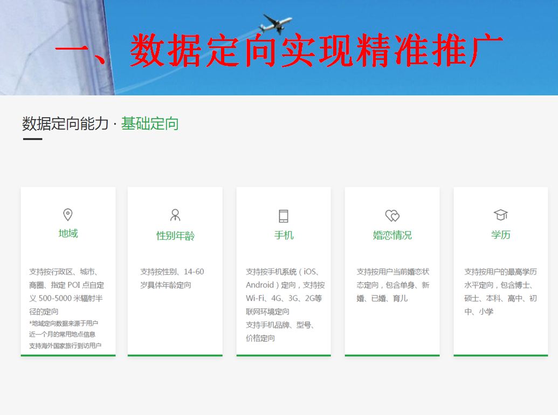This screenshot has width=558, height=415.
Task: Click the text 岁具体年龄定向
Action: click(166, 285)
